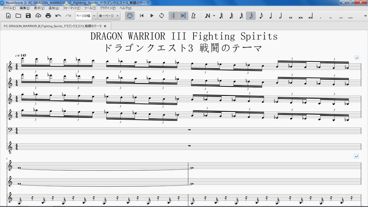Select the 16th note duration

tap(241, 16)
